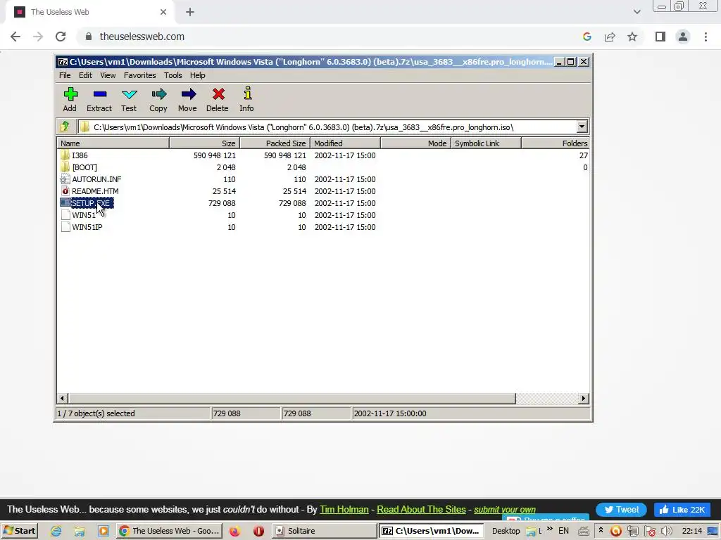
Task: Click the volume speaker tray icon
Action: [x=666, y=531]
